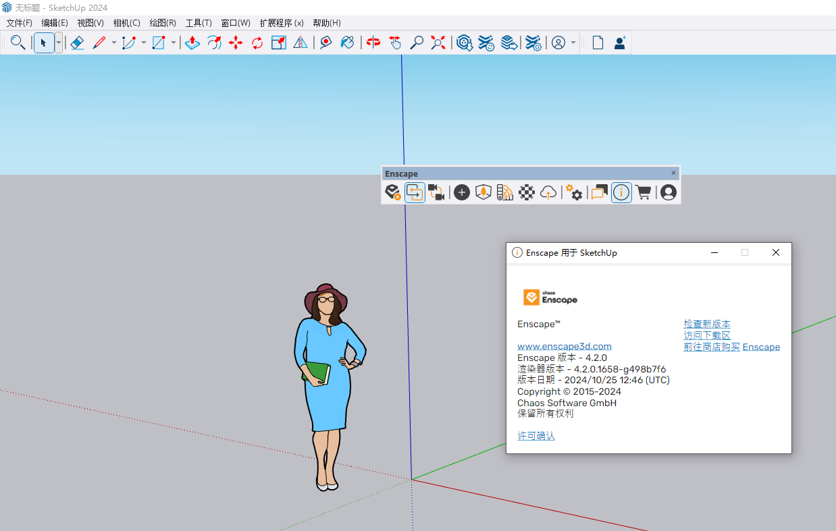
Task: Expand the Line tool dropdown arrow
Action: click(x=113, y=43)
